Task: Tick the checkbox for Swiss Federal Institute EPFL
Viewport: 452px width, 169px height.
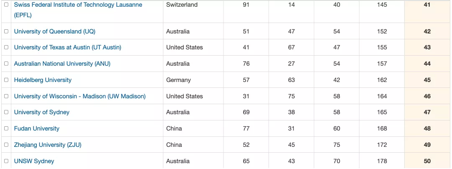Action: click(6, 5)
